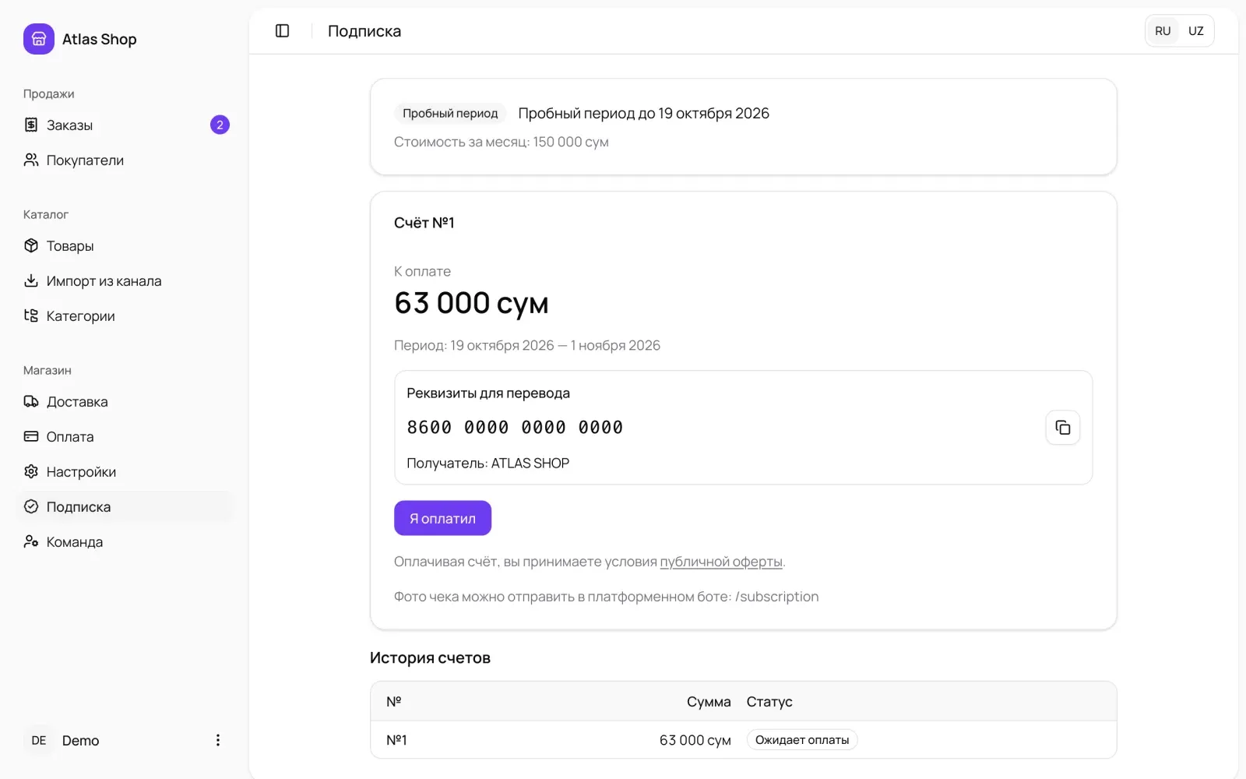Open the Команда page

[125, 541]
